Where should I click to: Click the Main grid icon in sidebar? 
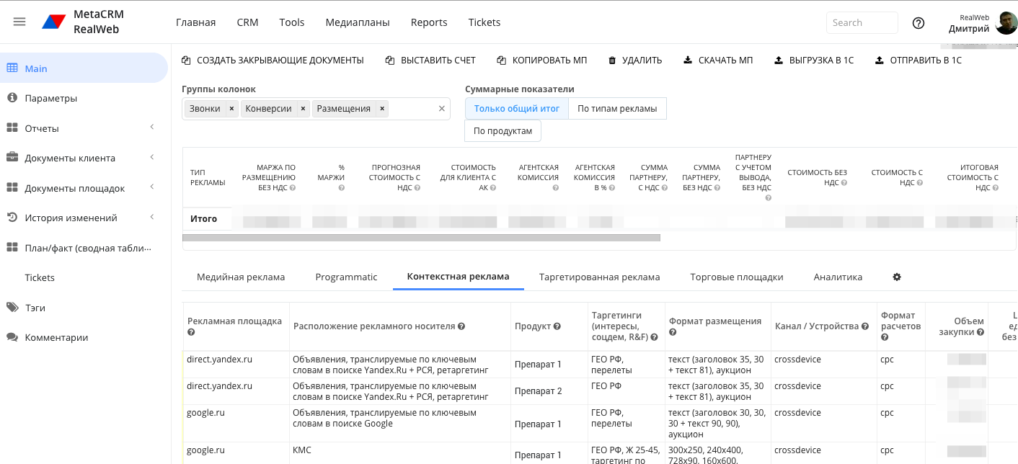point(12,68)
